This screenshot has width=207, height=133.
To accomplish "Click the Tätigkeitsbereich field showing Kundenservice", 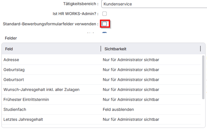I will tap(154, 4).
